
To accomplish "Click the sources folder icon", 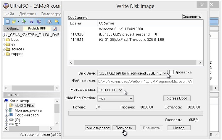I will coord(8,49).
